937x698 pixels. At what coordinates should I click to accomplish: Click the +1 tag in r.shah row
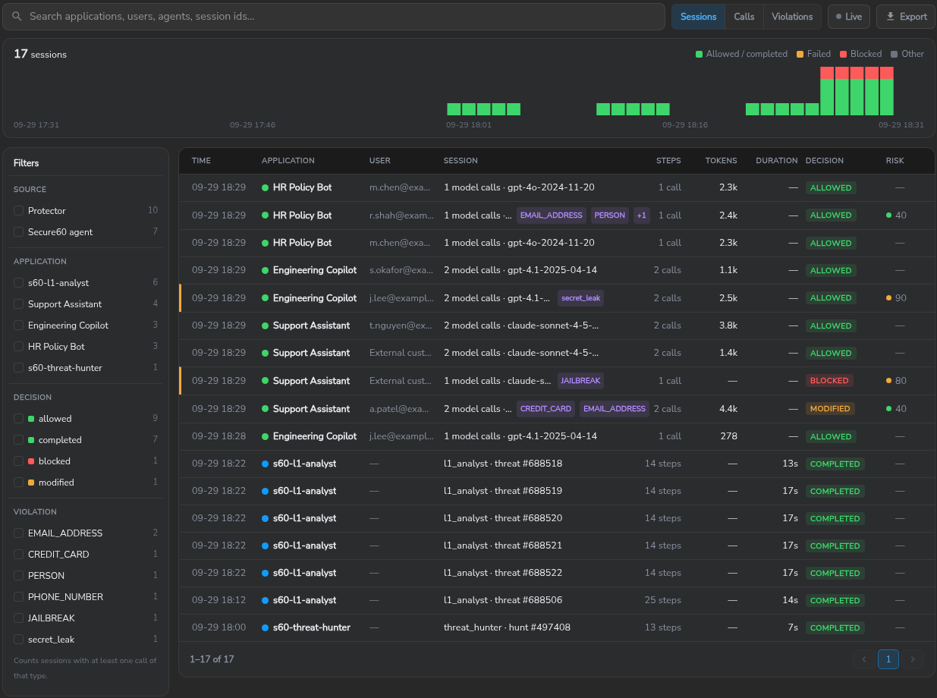641,215
